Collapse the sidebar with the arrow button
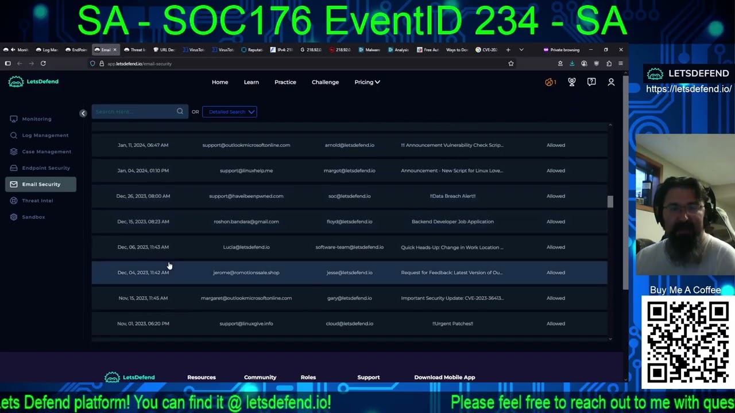The height and width of the screenshot is (413, 735). click(x=83, y=114)
